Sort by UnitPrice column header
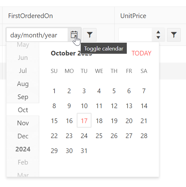The width and height of the screenshot is (186, 187). [133, 16]
